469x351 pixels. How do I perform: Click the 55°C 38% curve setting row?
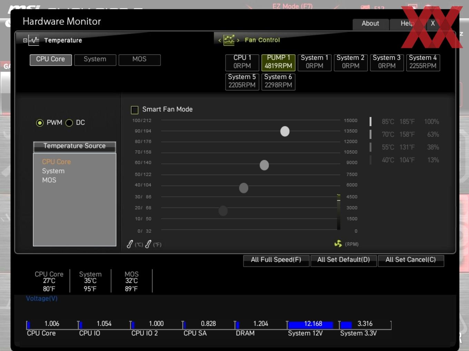[405, 147]
